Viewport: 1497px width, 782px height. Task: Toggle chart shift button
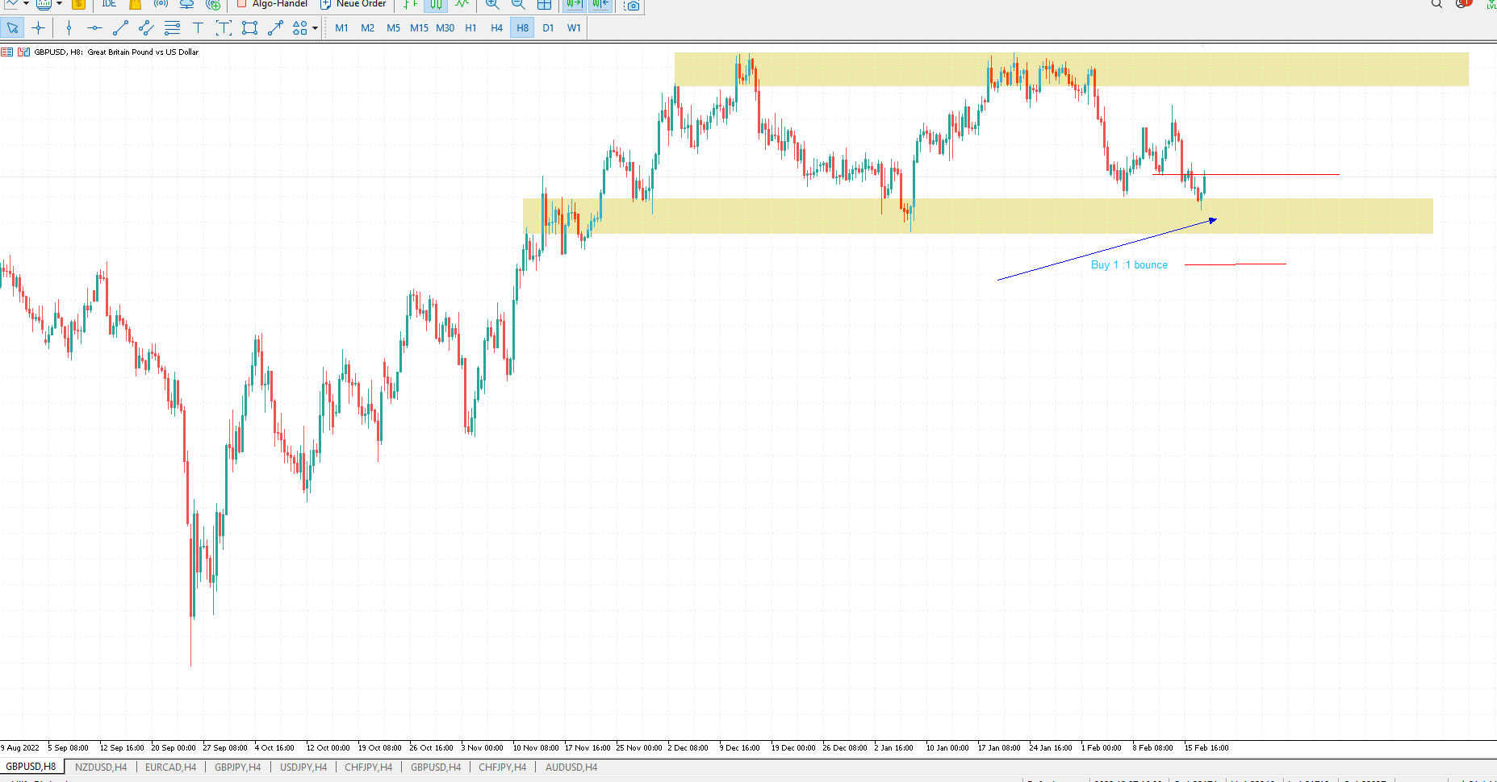pyautogui.click(x=600, y=4)
